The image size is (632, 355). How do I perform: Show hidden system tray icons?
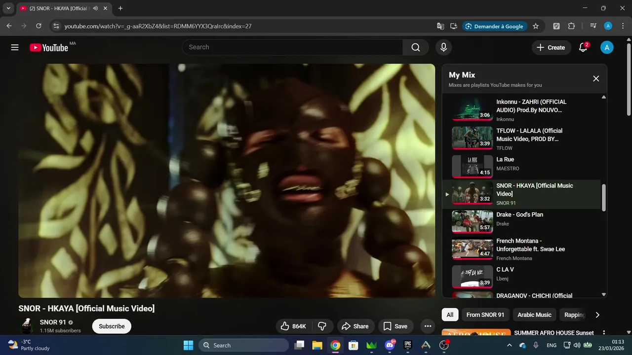(510, 345)
